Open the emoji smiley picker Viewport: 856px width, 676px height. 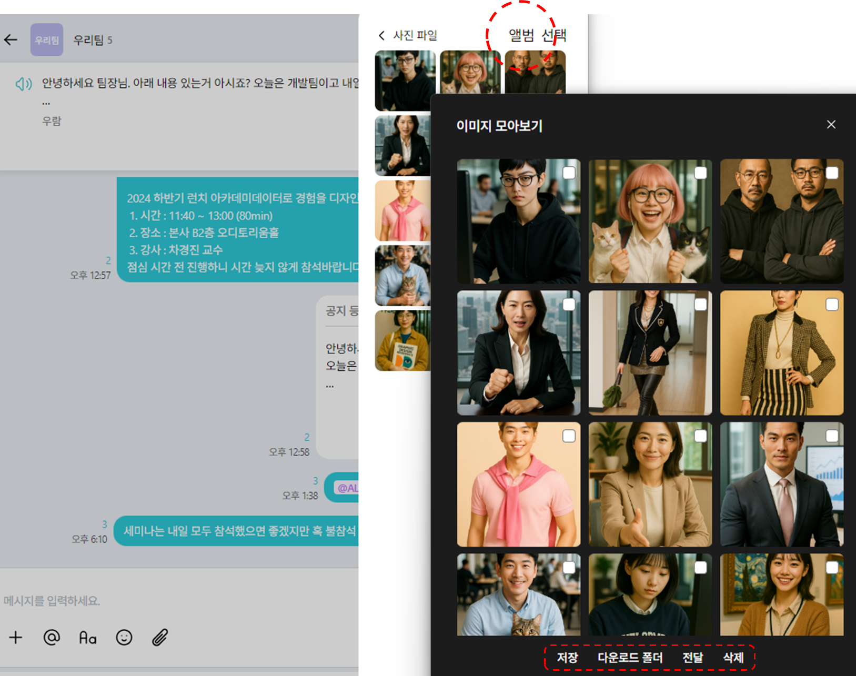pyautogui.click(x=124, y=638)
